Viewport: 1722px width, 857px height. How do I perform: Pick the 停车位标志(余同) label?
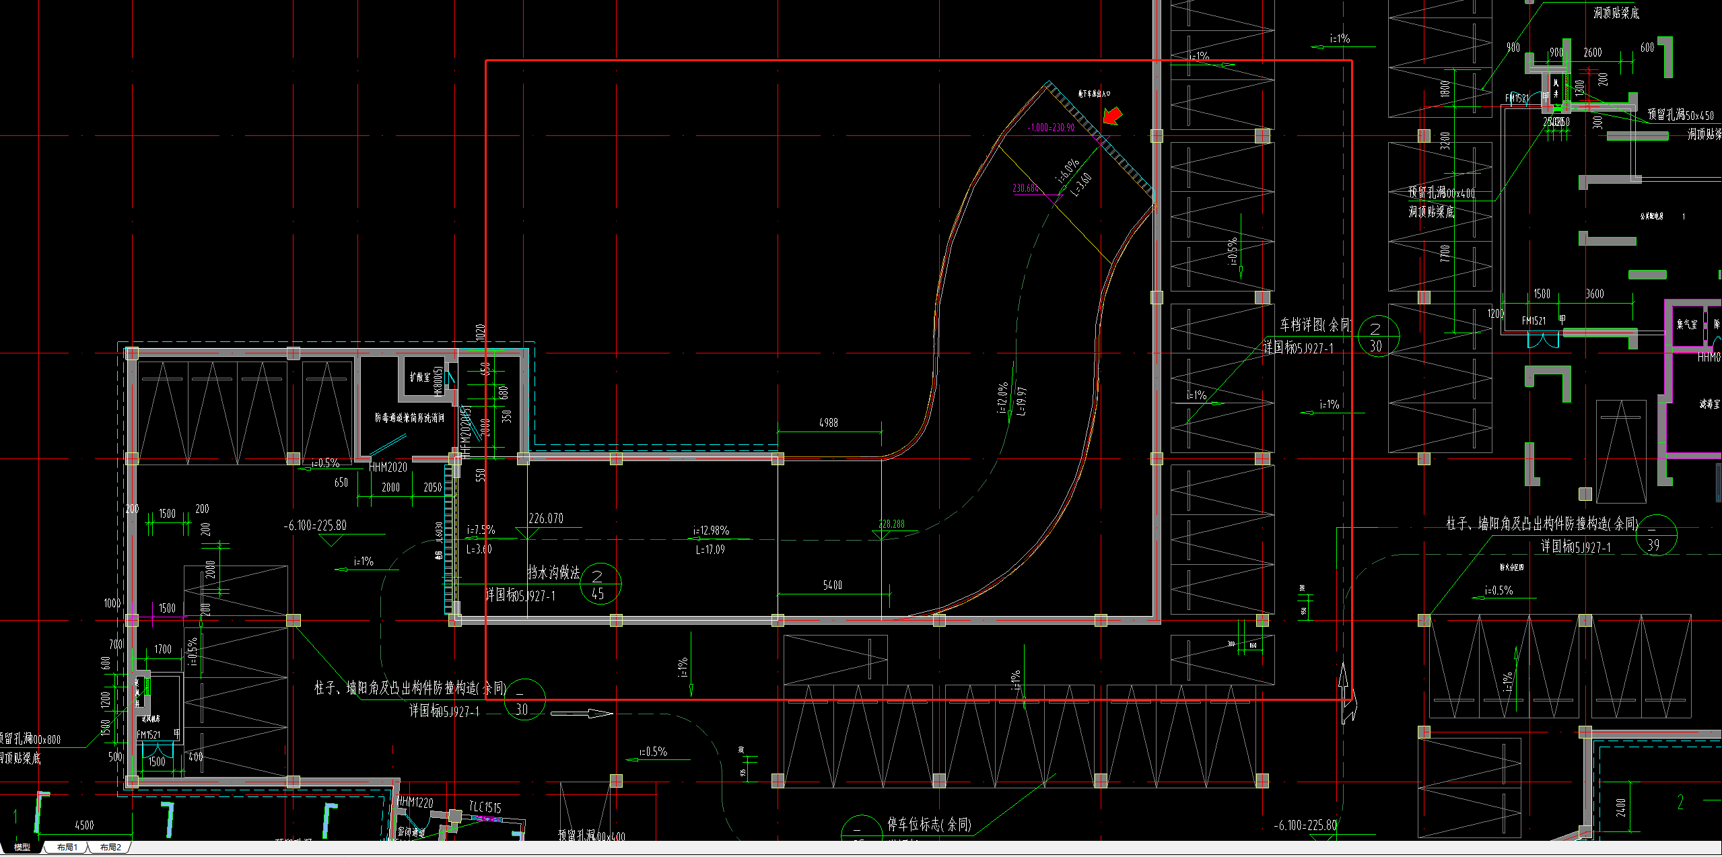pos(929,824)
